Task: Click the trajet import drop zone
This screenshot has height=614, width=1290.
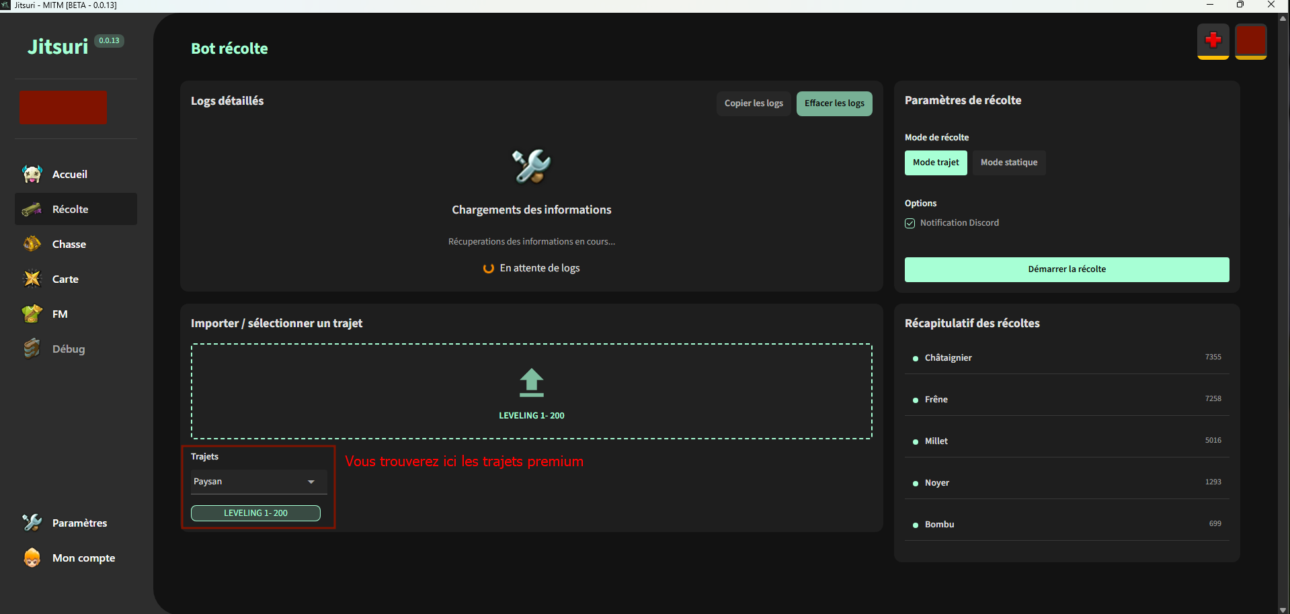Action: [532, 392]
